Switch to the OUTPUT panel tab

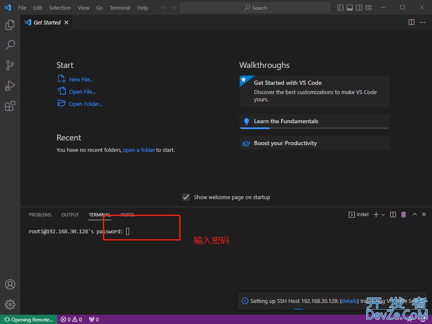pos(70,215)
